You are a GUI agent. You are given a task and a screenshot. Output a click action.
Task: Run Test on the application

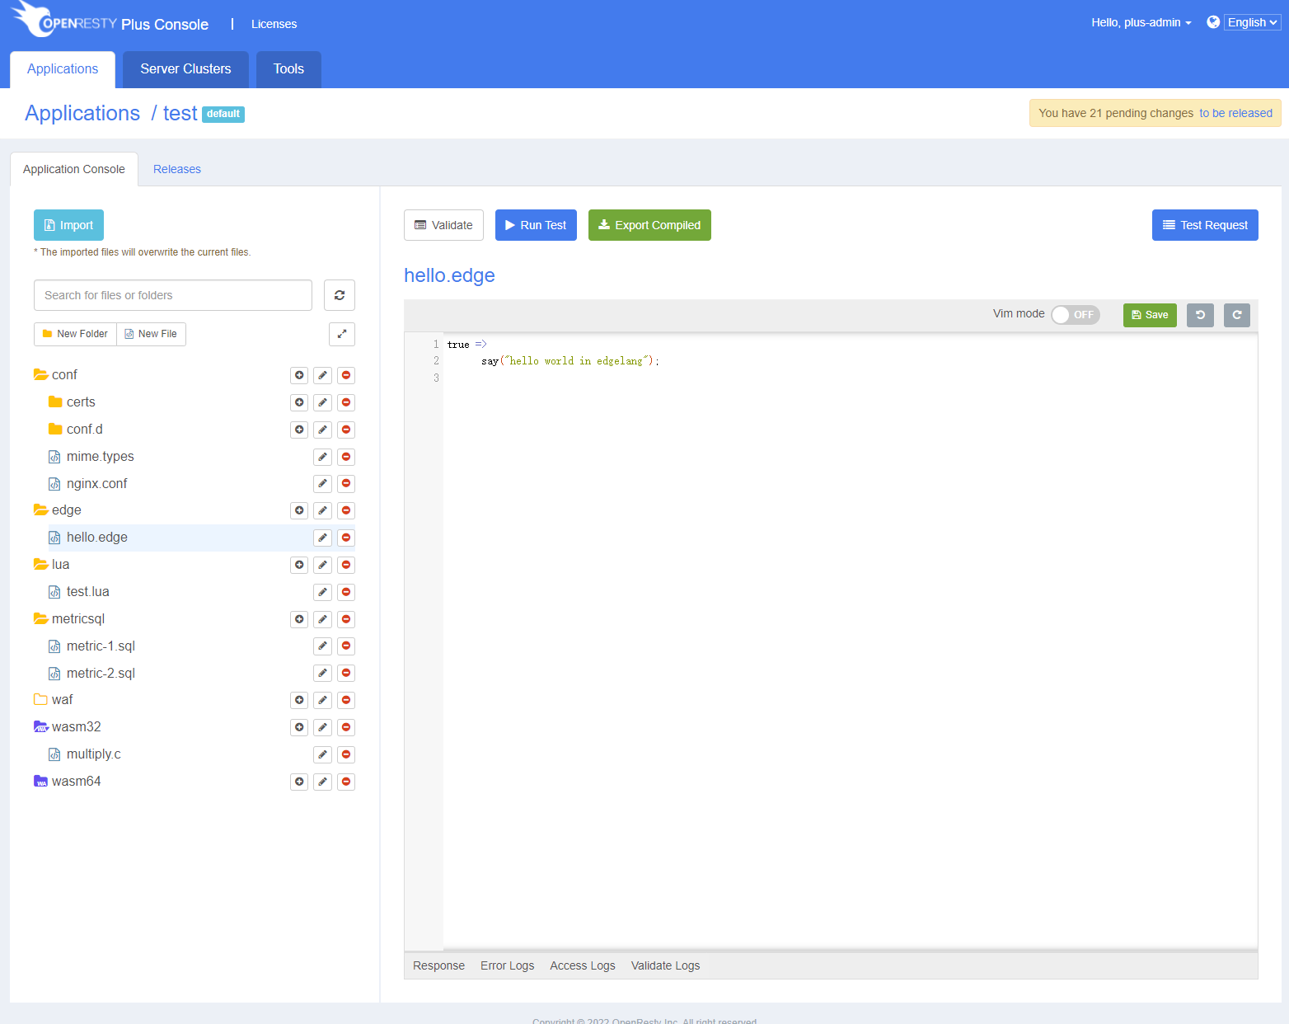[536, 225]
